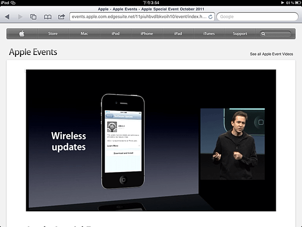This screenshot has height=227, width=302.
Task: Open the Safari tabs/pages icon
Action: [x=33, y=17]
